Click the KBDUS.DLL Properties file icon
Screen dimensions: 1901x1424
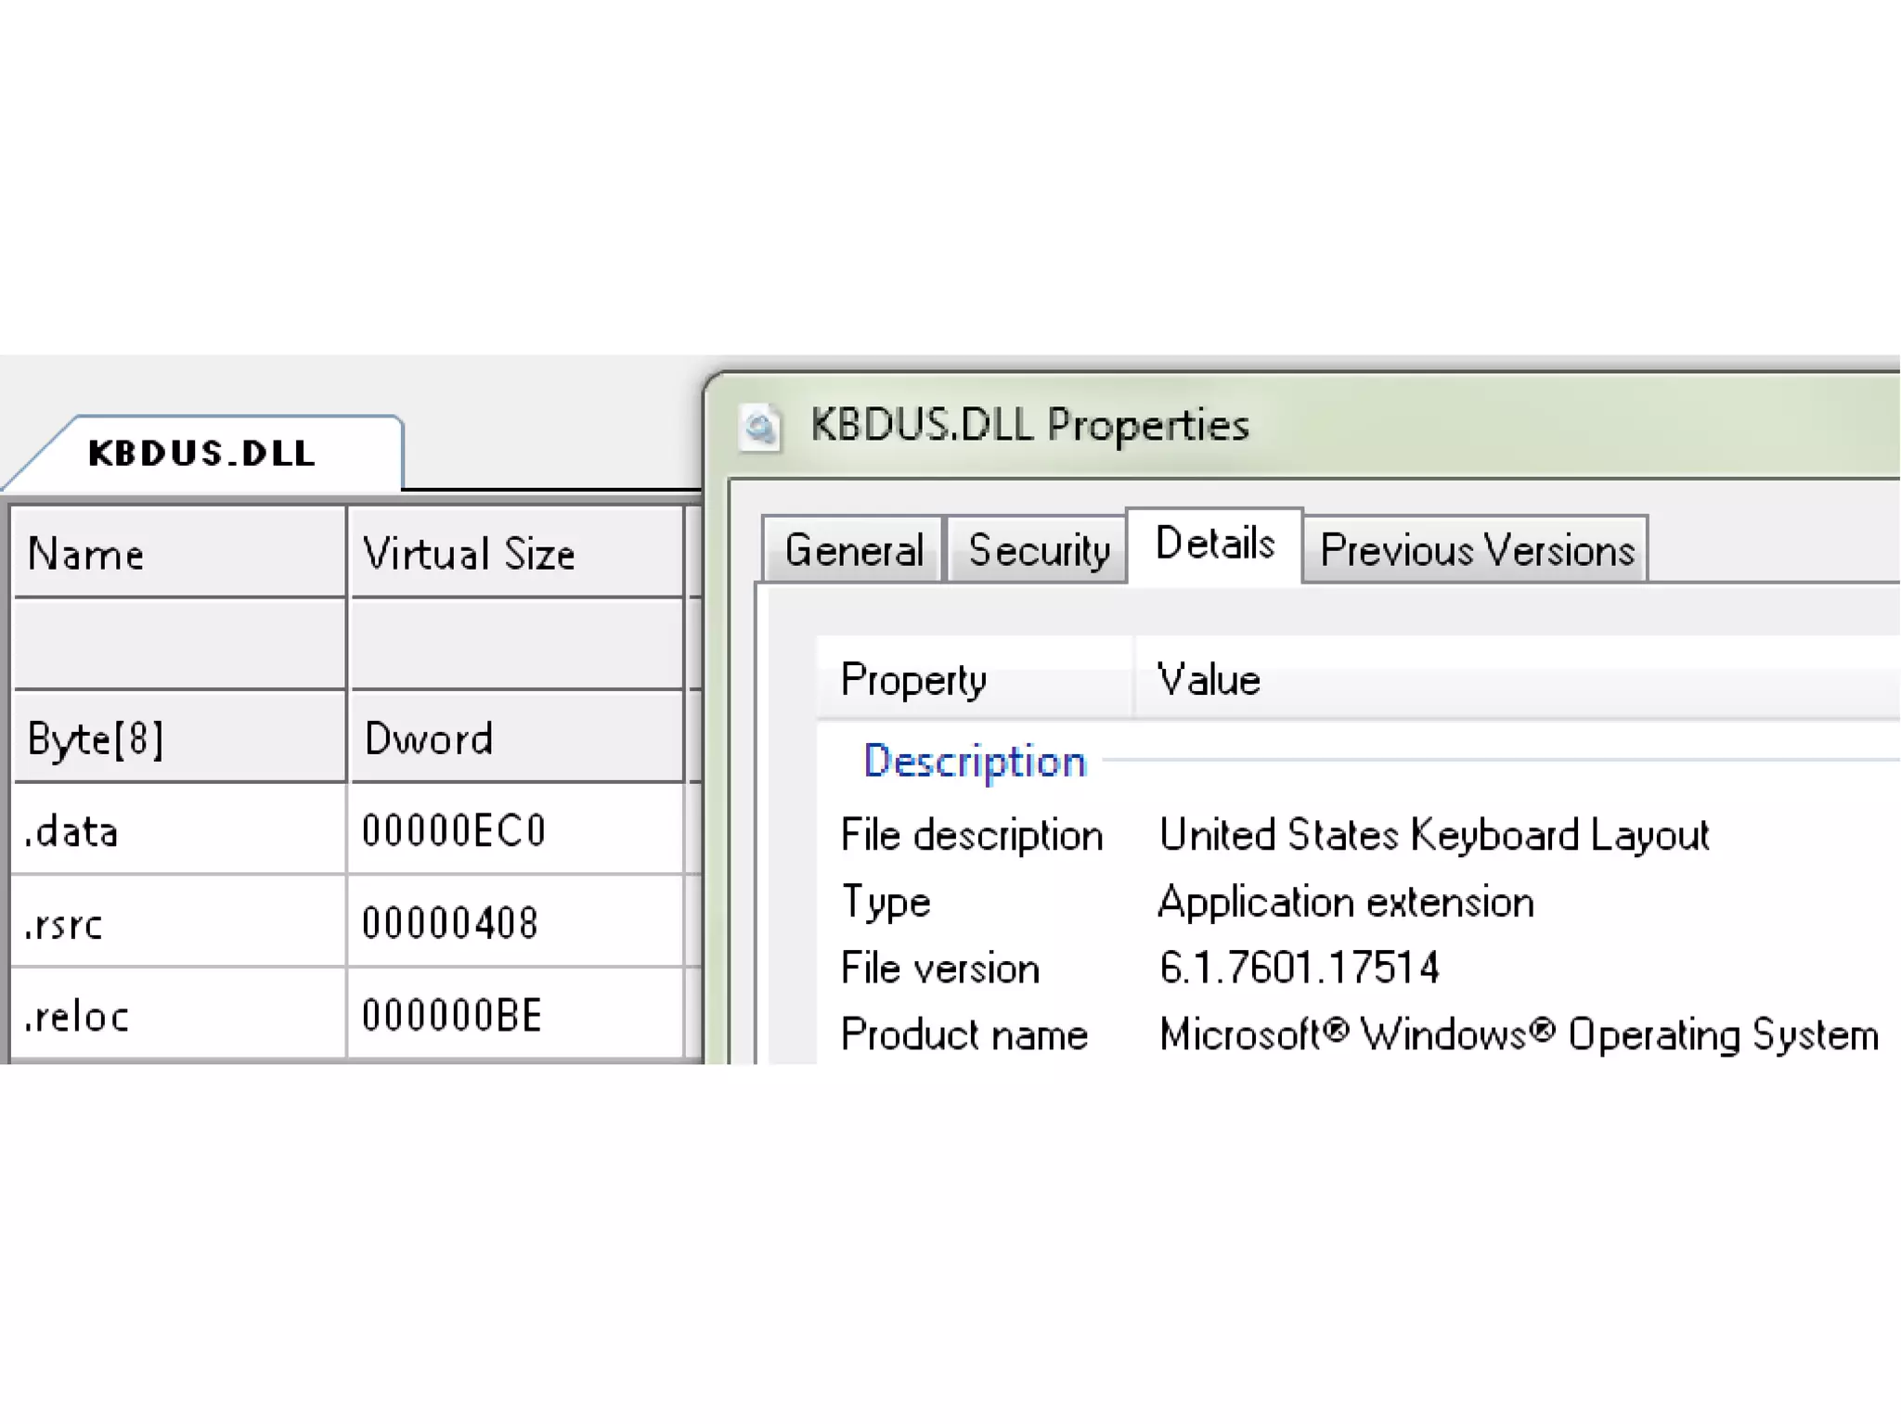[x=760, y=428]
